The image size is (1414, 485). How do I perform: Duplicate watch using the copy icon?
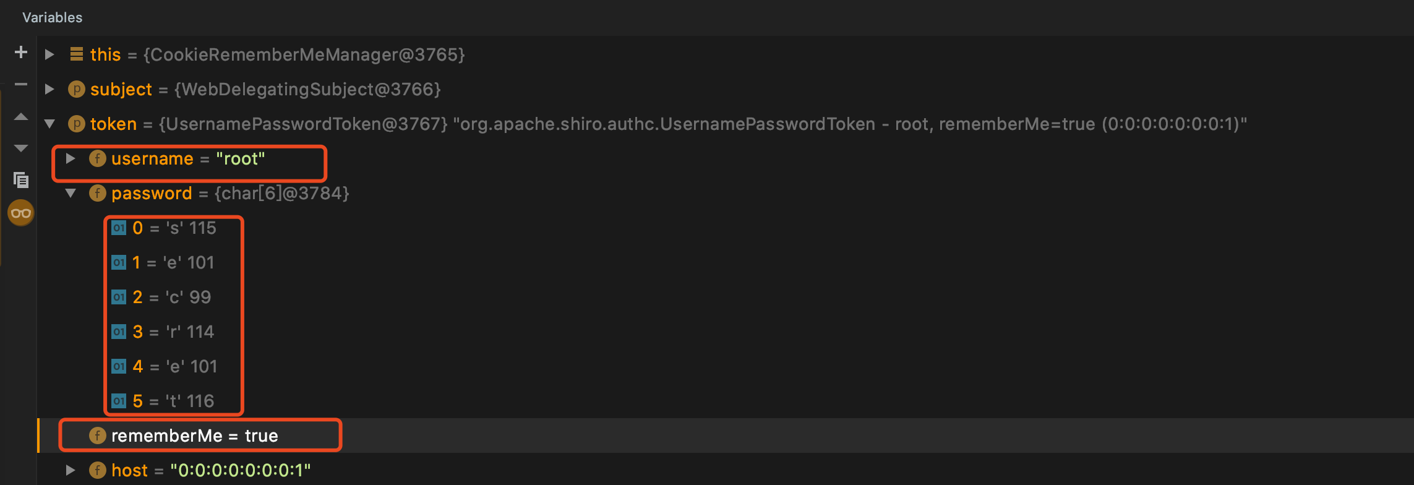(x=21, y=180)
